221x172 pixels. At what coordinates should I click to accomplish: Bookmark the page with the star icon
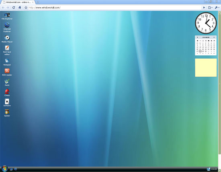pyautogui.click(x=26, y=8)
